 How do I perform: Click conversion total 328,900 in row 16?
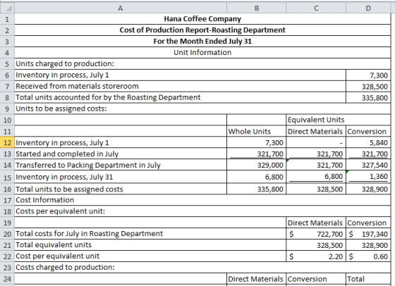pos(368,189)
